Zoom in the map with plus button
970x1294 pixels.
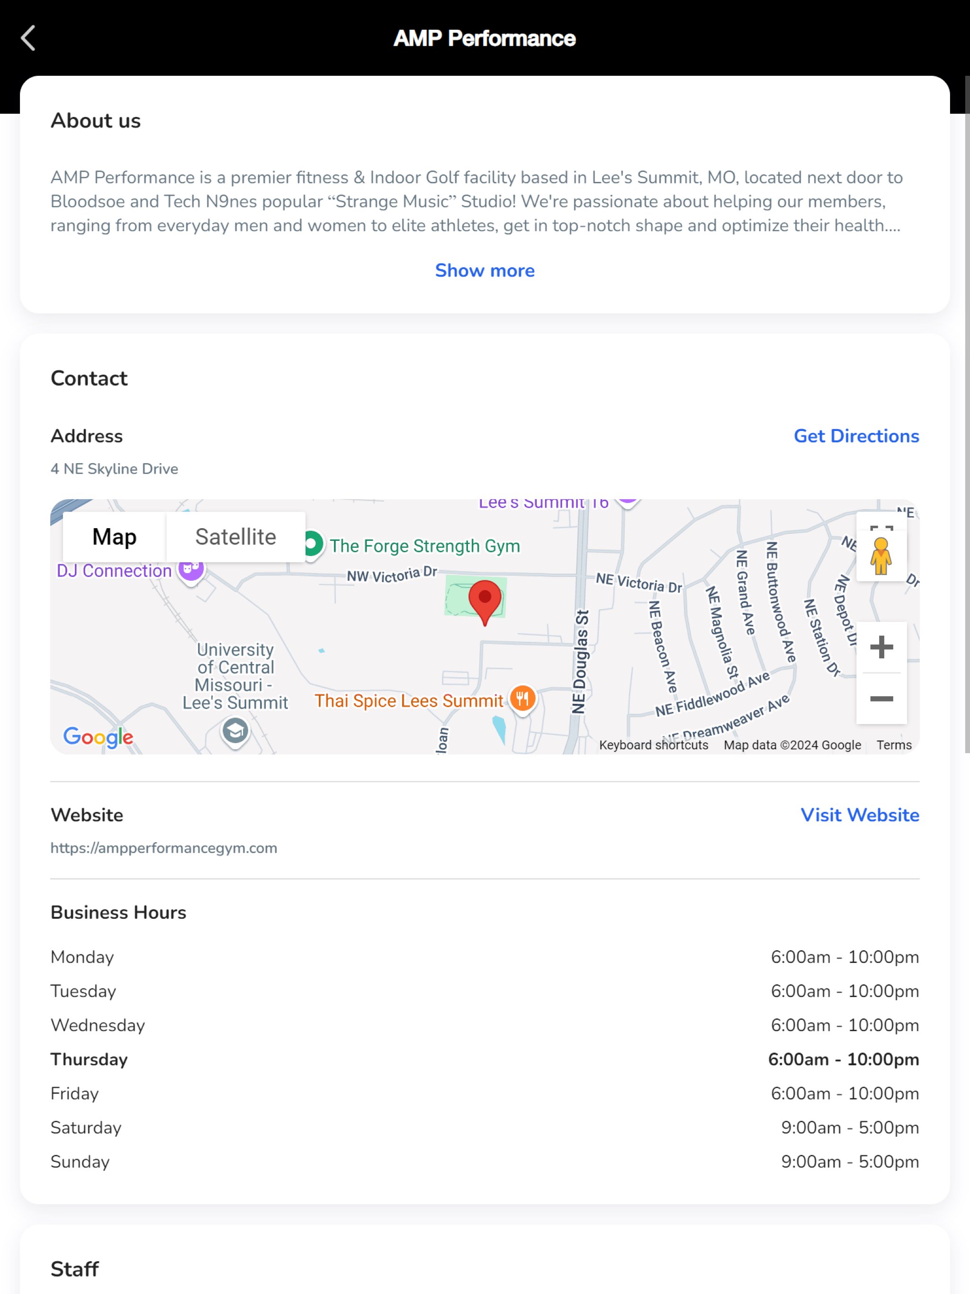click(881, 647)
